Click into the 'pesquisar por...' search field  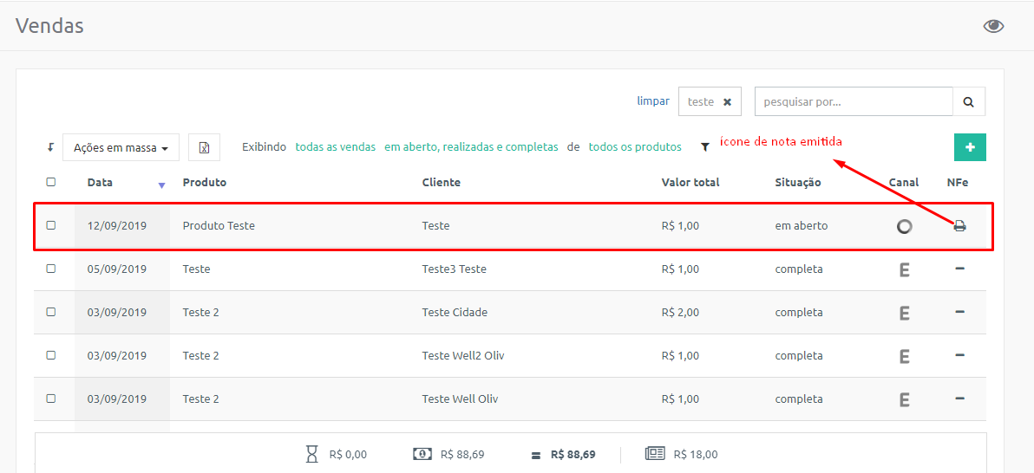(854, 101)
